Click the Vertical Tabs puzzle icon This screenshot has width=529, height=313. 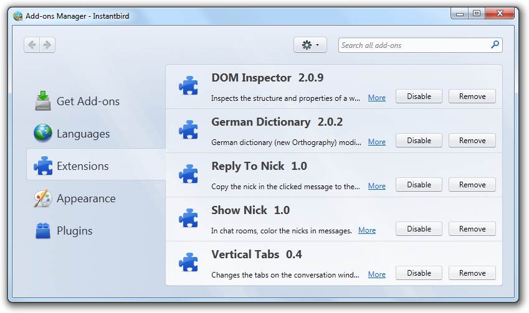point(188,262)
